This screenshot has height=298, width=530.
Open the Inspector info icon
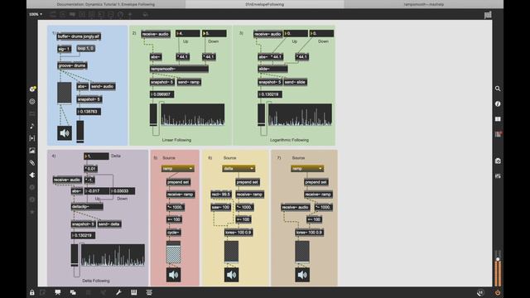(x=498, y=103)
